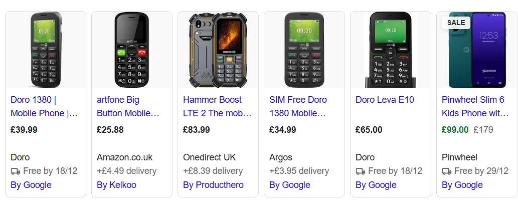This screenshot has width=518, height=208.
Task: Click the 'By Producthero' link
Action: tap(213, 185)
